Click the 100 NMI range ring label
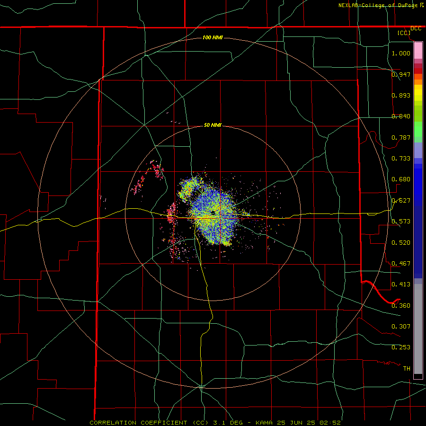This screenshot has height=426, width=426. 213,37
